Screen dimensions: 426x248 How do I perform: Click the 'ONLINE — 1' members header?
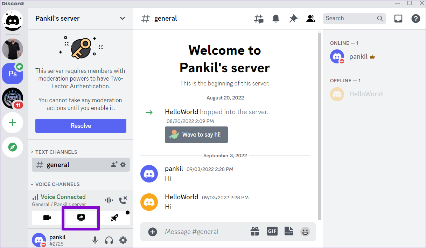pyautogui.click(x=344, y=43)
